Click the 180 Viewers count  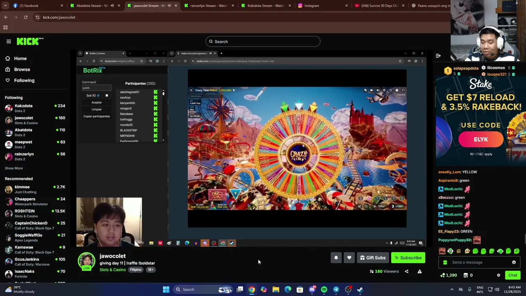pyautogui.click(x=384, y=271)
